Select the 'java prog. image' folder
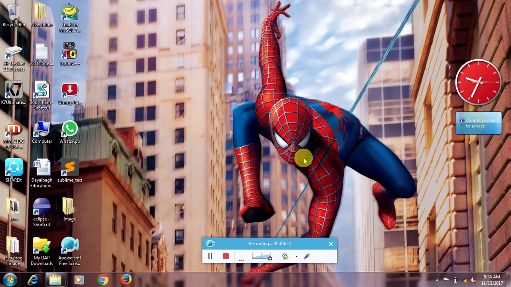The image size is (511, 287). point(14,252)
